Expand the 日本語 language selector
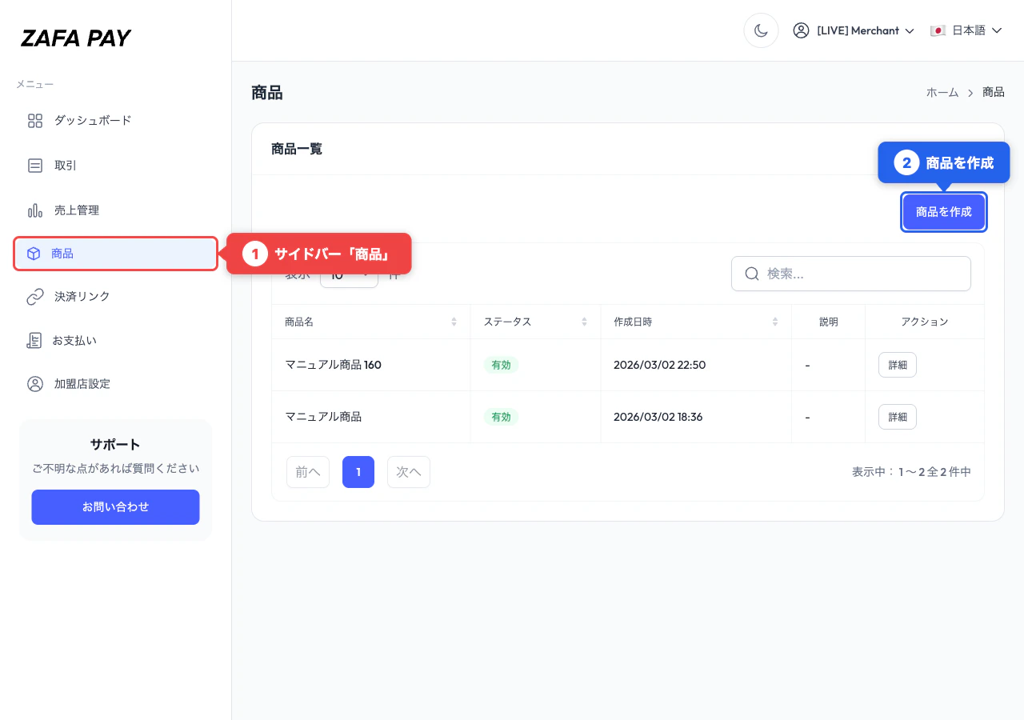1024x720 pixels. point(966,30)
